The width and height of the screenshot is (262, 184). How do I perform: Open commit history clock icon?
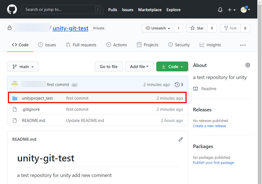point(177,85)
